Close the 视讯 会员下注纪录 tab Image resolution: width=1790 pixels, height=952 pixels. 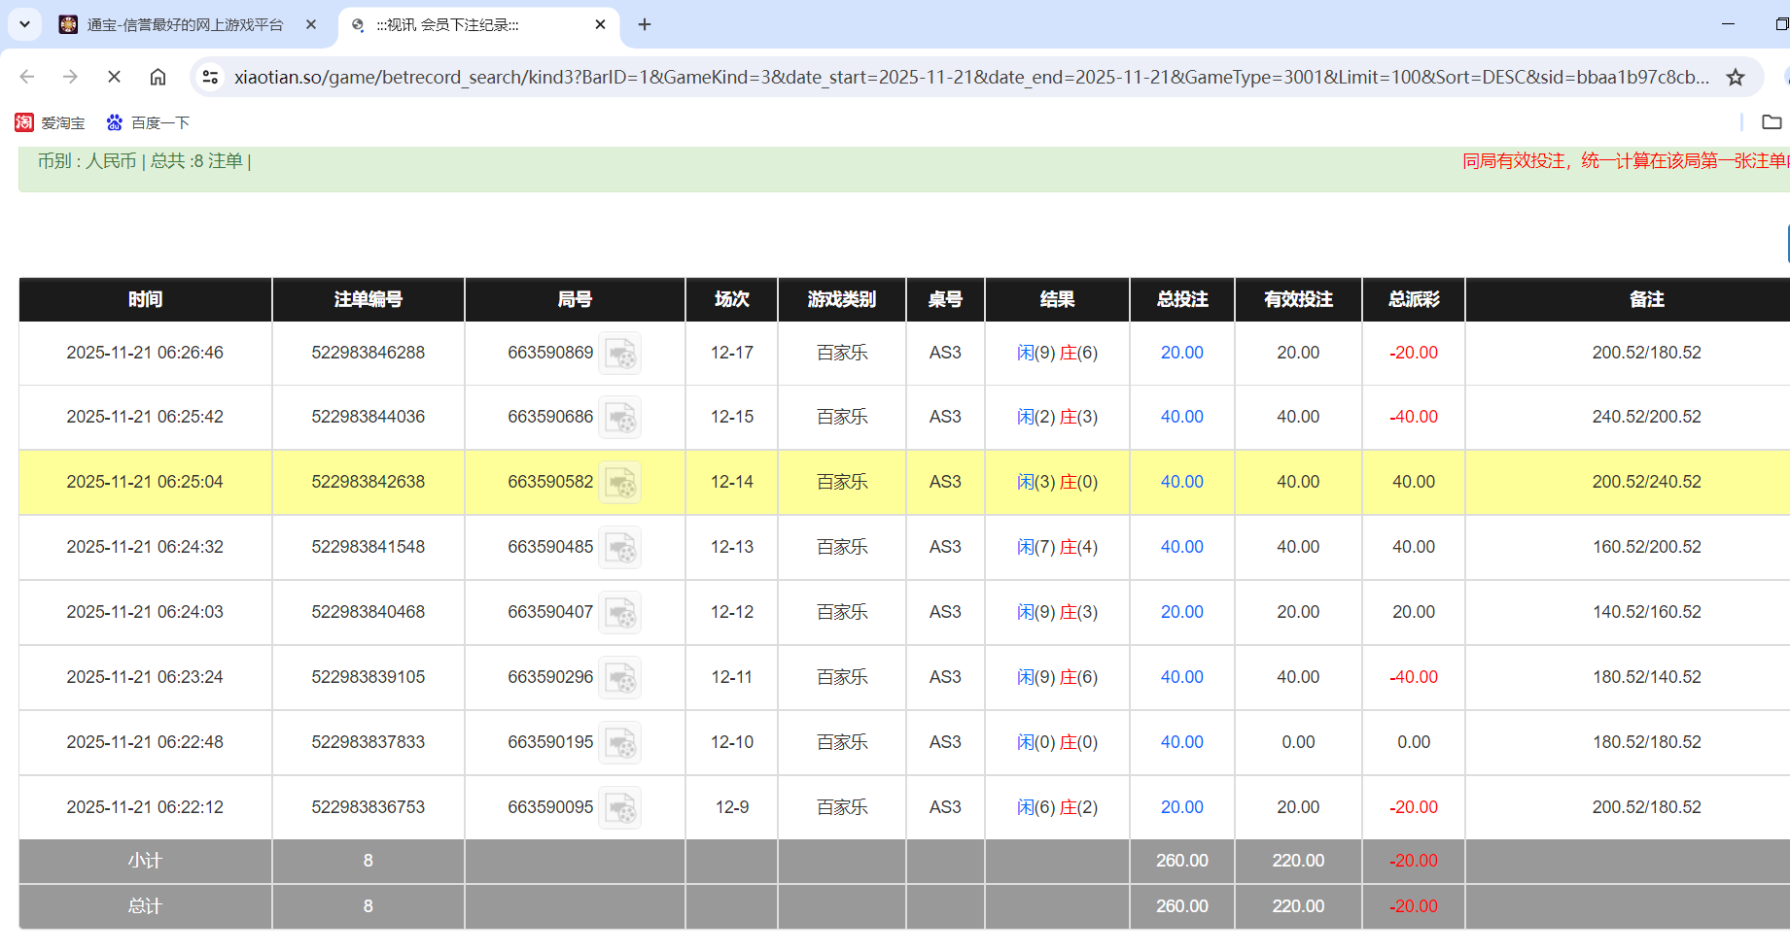point(600,25)
